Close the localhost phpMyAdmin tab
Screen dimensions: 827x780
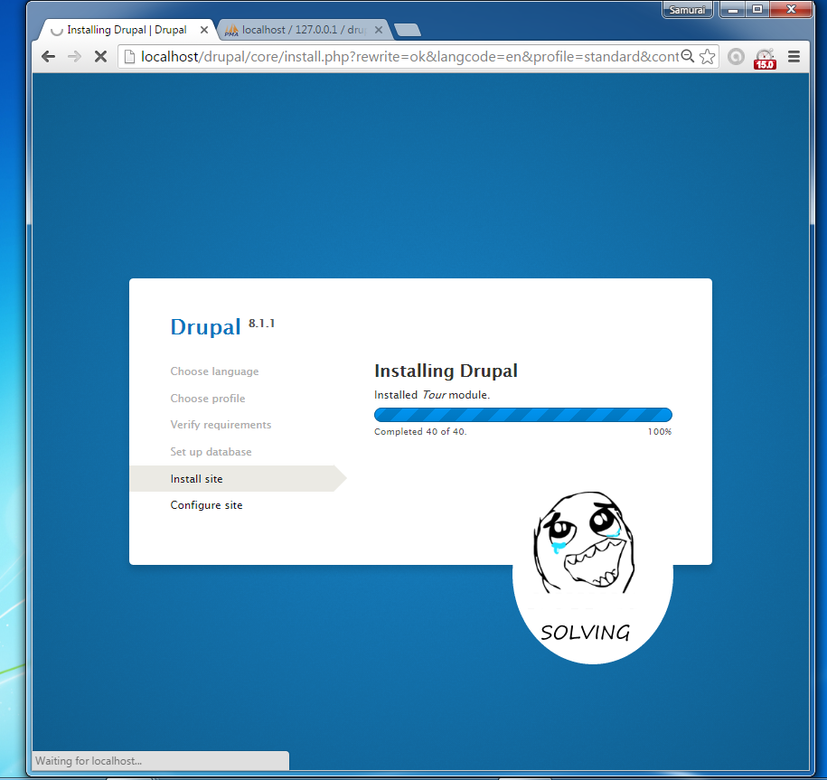tap(379, 30)
